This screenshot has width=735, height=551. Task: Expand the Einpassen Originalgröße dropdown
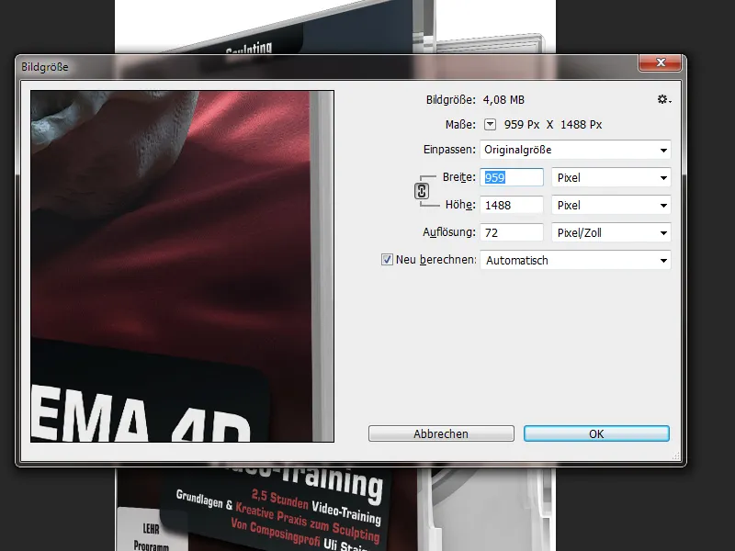pyautogui.click(x=575, y=150)
